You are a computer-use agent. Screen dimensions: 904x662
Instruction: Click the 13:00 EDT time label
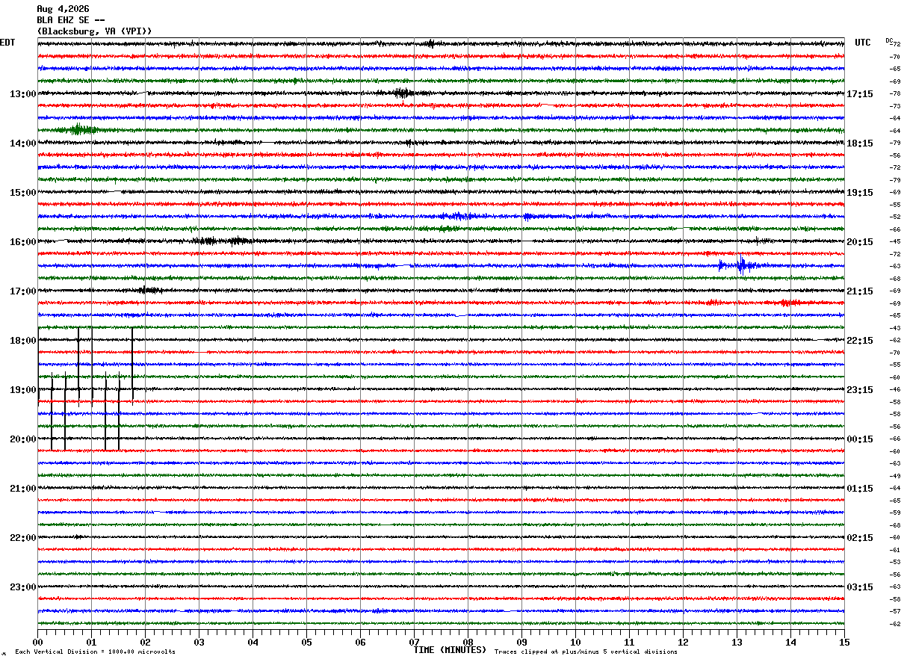pos(22,94)
